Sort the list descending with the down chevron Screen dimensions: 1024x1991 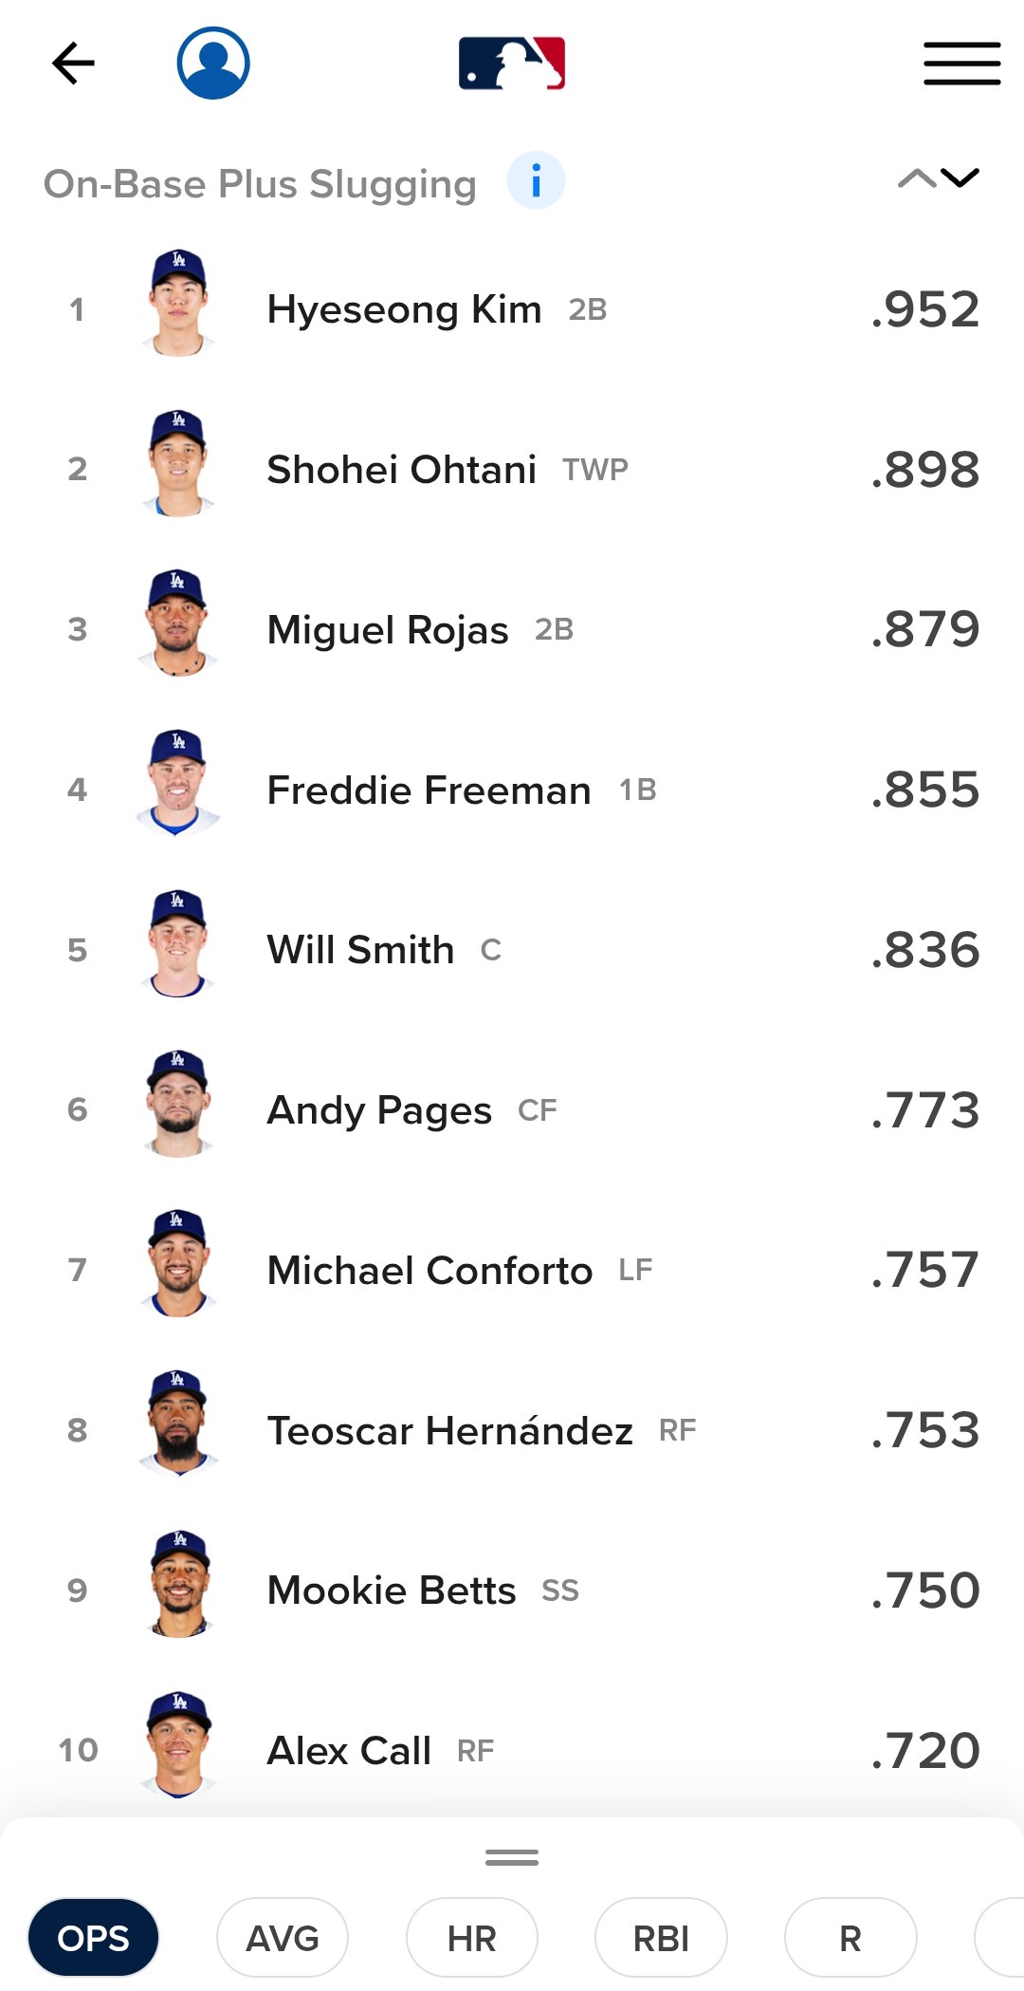coord(960,177)
